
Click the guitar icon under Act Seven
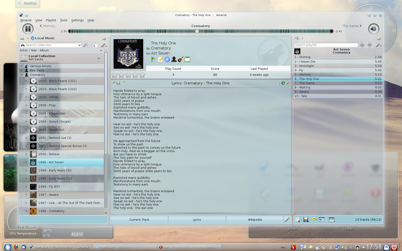pyautogui.click(x=180, y=59)
